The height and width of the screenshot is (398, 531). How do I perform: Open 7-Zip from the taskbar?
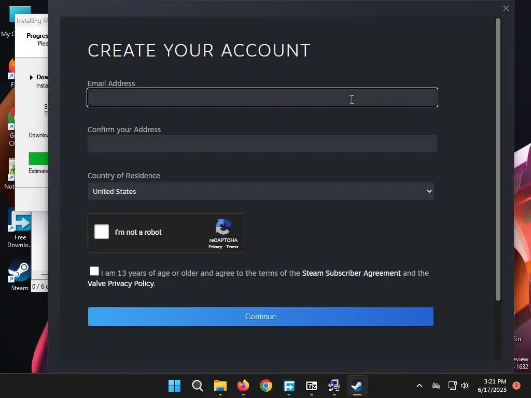[x=312, y=386]
